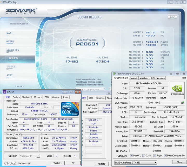
Task: Click the Level 3 cache value 4 MBytes
Action: tap(59, 148)
